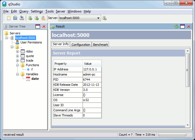Click the Server Tree panel title icon
Image resolution: width=195 pixels, height=140 pixels.
(x=5, y=26)
